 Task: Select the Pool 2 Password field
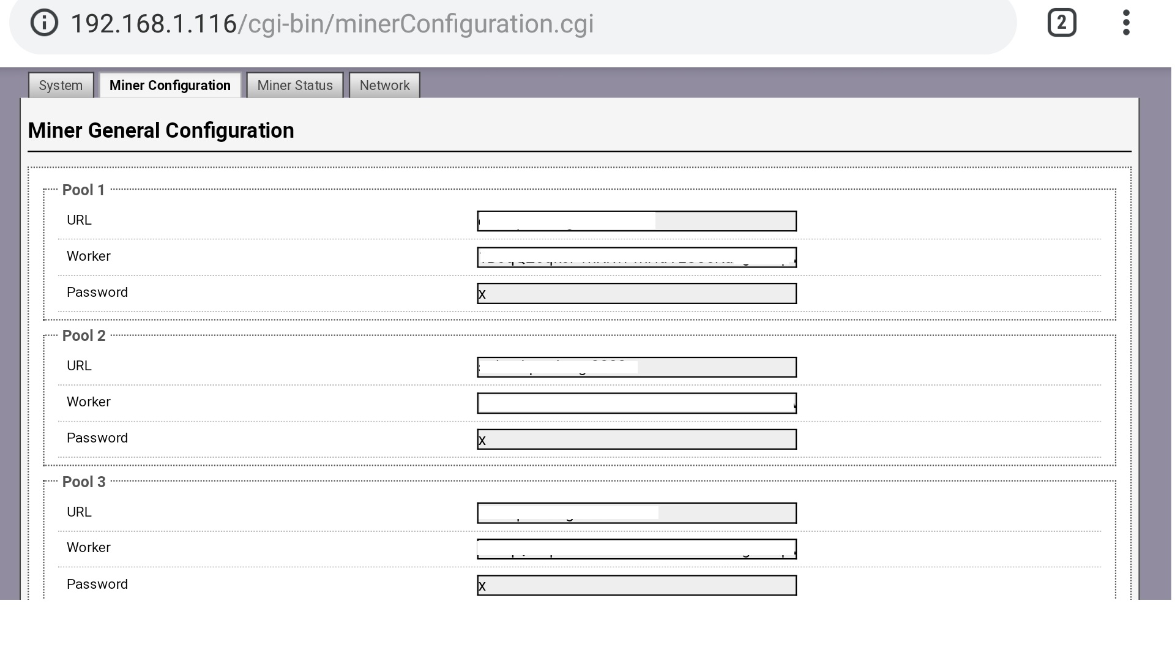click(x=636, y=439)
